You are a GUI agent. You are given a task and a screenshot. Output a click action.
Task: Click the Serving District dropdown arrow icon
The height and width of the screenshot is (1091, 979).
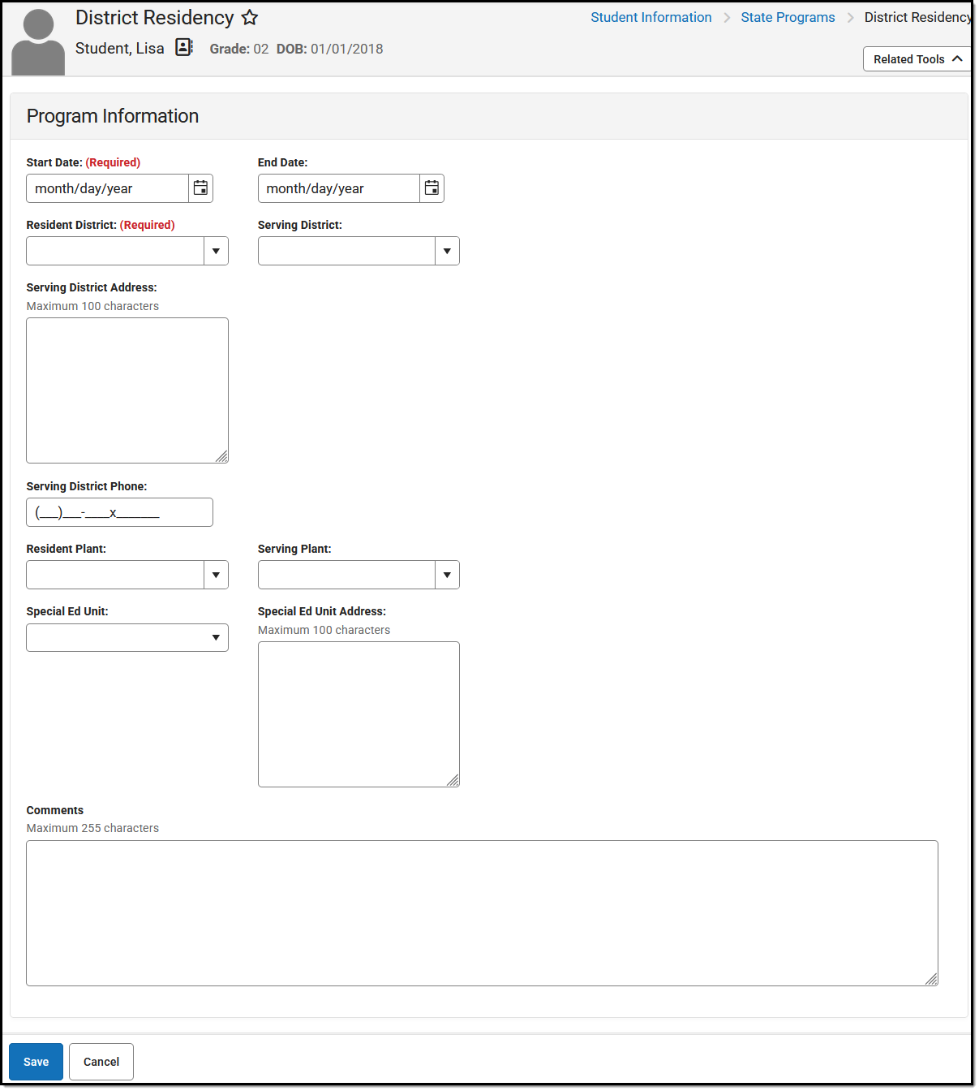447,251
